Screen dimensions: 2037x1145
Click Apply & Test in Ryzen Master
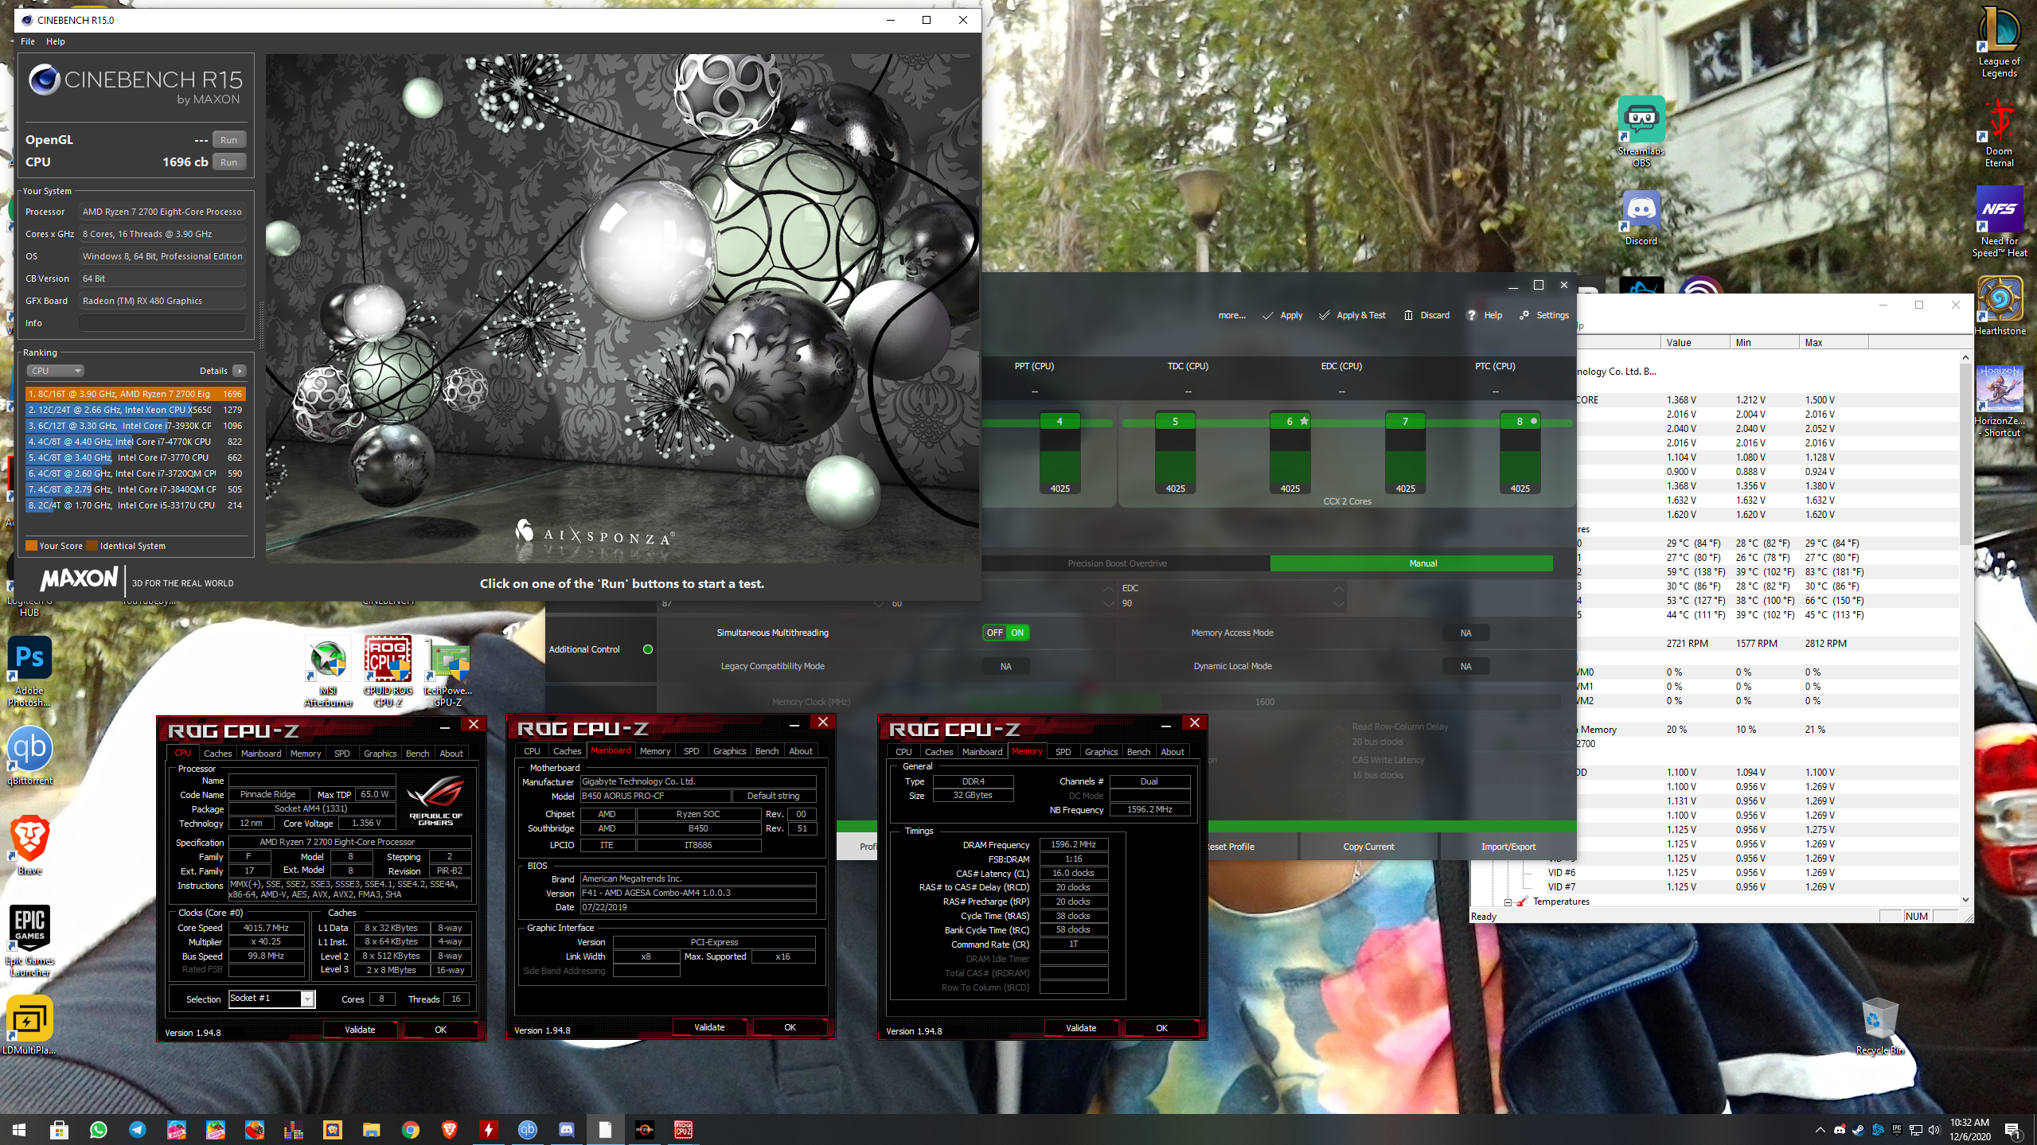(1352, 315)
